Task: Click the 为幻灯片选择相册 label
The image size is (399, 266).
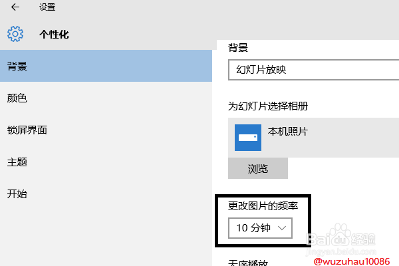Action: (x=268, y=106)
